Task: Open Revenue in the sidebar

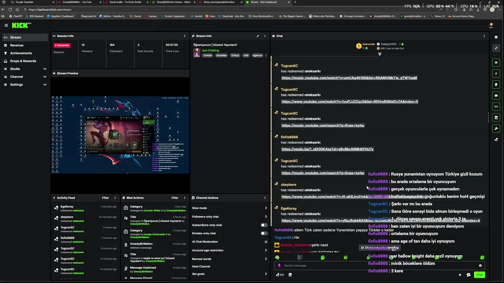Action: click(25, 45)
